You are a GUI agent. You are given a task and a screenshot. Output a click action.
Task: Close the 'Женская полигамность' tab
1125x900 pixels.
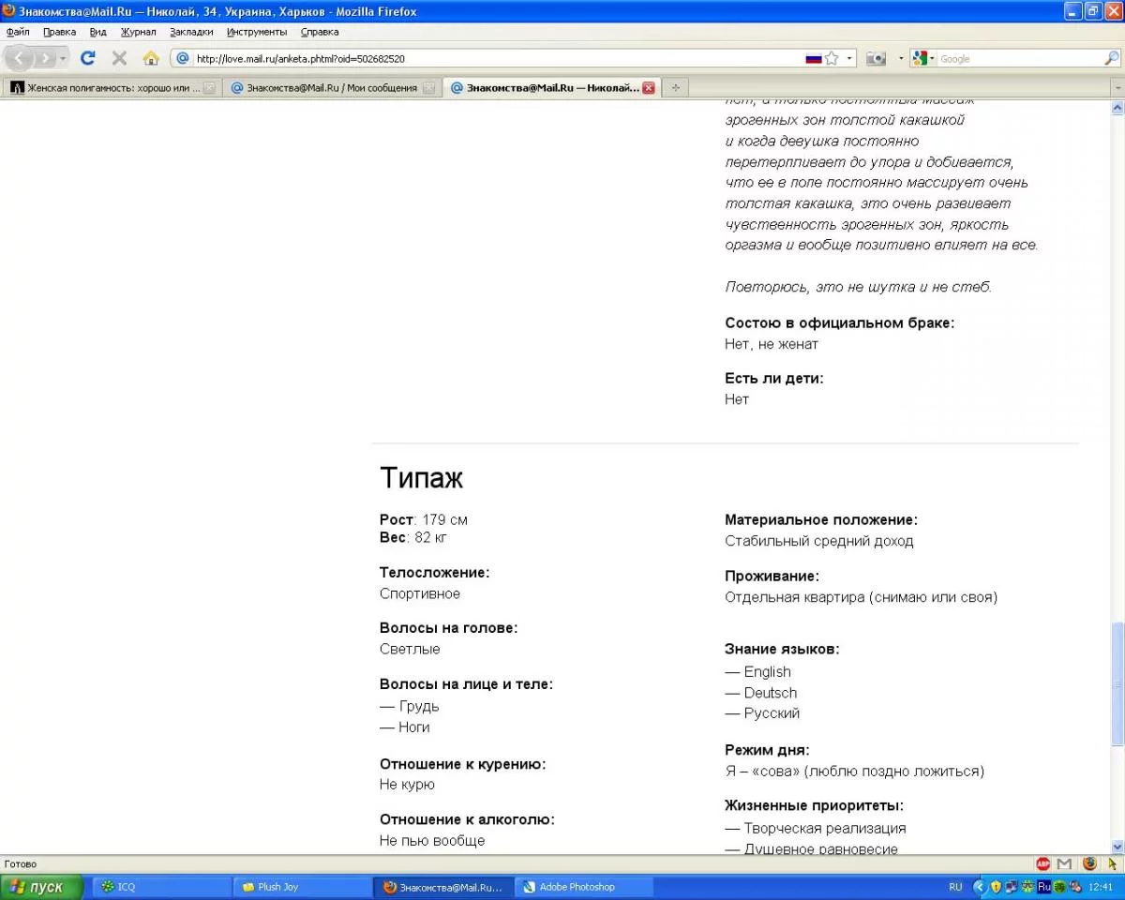(209, 88)
